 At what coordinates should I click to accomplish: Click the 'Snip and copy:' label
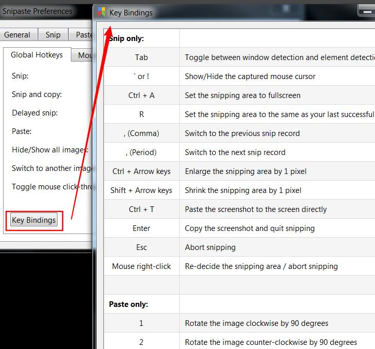coord(37,94)
